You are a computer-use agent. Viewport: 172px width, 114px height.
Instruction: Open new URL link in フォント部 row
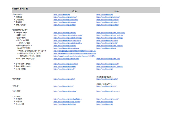click(105, 104)
